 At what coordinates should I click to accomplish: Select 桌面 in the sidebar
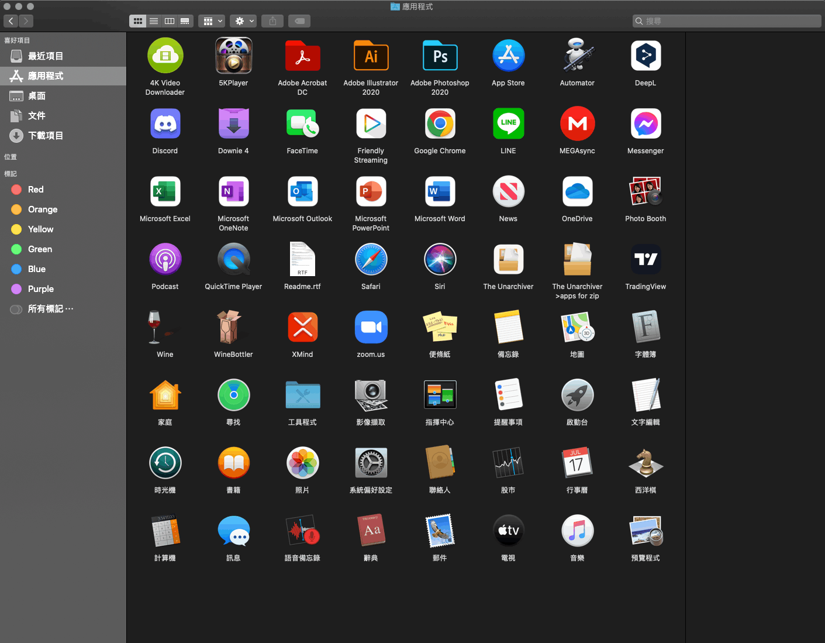coord(63,96)
